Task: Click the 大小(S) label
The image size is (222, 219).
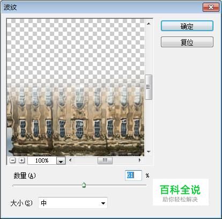Action: tap(21, 203)
